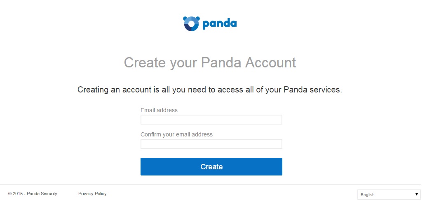Click the Panda bear head logo icon
The width and height of the screenshot is (427, 210).
pyautogui.click(x=191, y=23)
